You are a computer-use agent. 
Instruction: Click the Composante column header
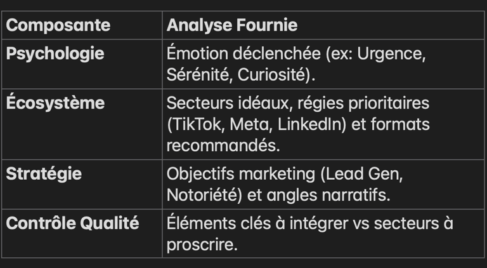(x=58, y=26)
